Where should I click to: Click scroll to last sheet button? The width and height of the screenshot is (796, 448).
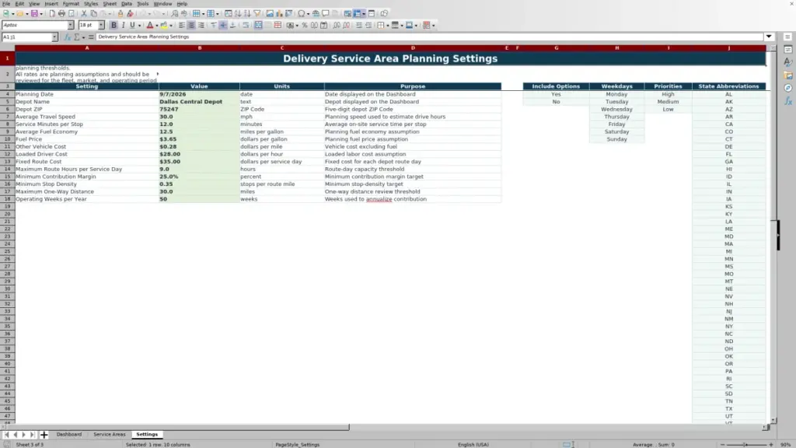[33, 434]
